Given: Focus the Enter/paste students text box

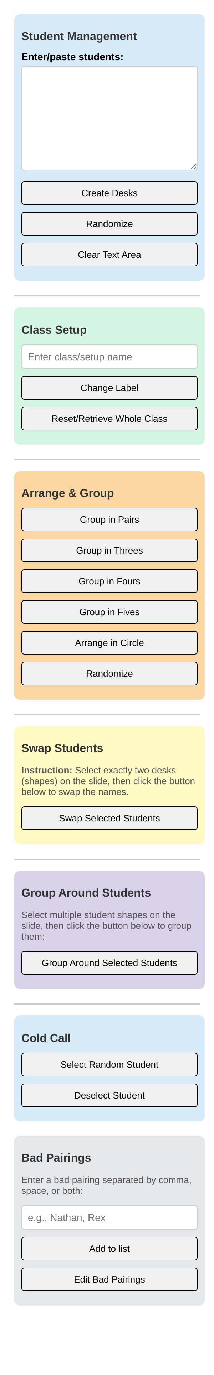Looking at the screenshot, I should 109,119.
